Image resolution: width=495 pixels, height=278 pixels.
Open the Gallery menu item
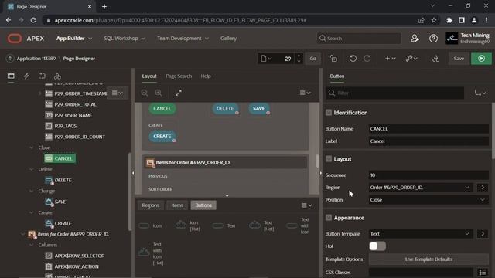[228, 39]
